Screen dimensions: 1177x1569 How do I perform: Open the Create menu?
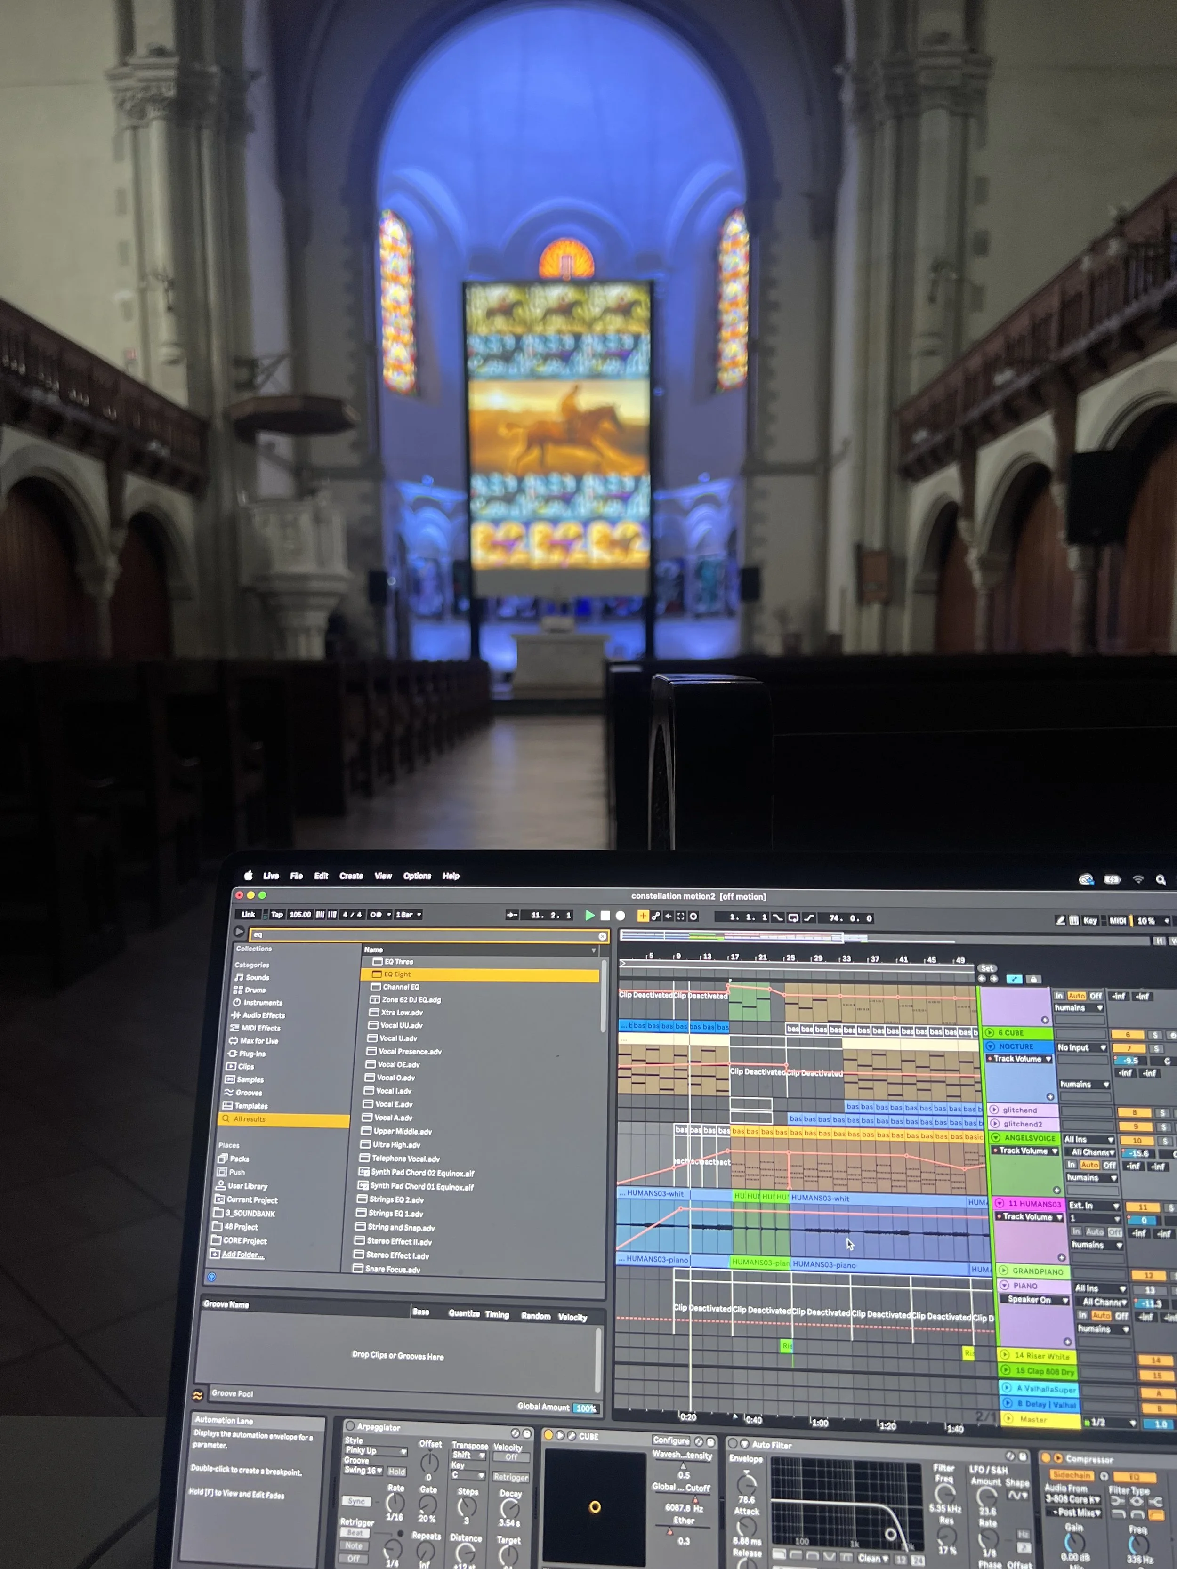(350, 876)
